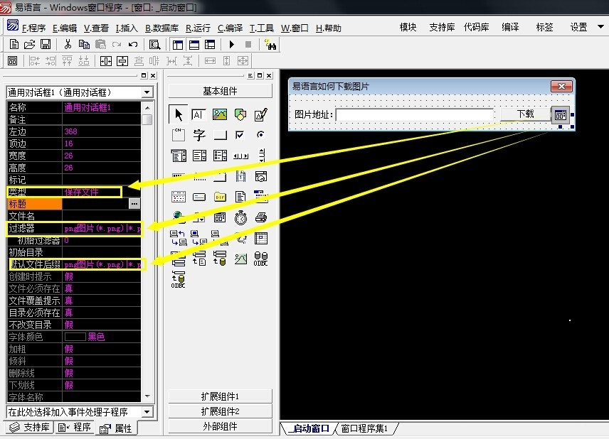Pick the picture box component icon
Image resolution: width=609 pixels, height=439 pixels.
[x=220, y=114]
